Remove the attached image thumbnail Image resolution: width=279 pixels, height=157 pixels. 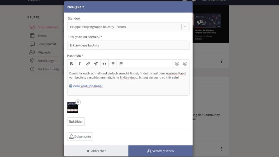pos(78,102)
